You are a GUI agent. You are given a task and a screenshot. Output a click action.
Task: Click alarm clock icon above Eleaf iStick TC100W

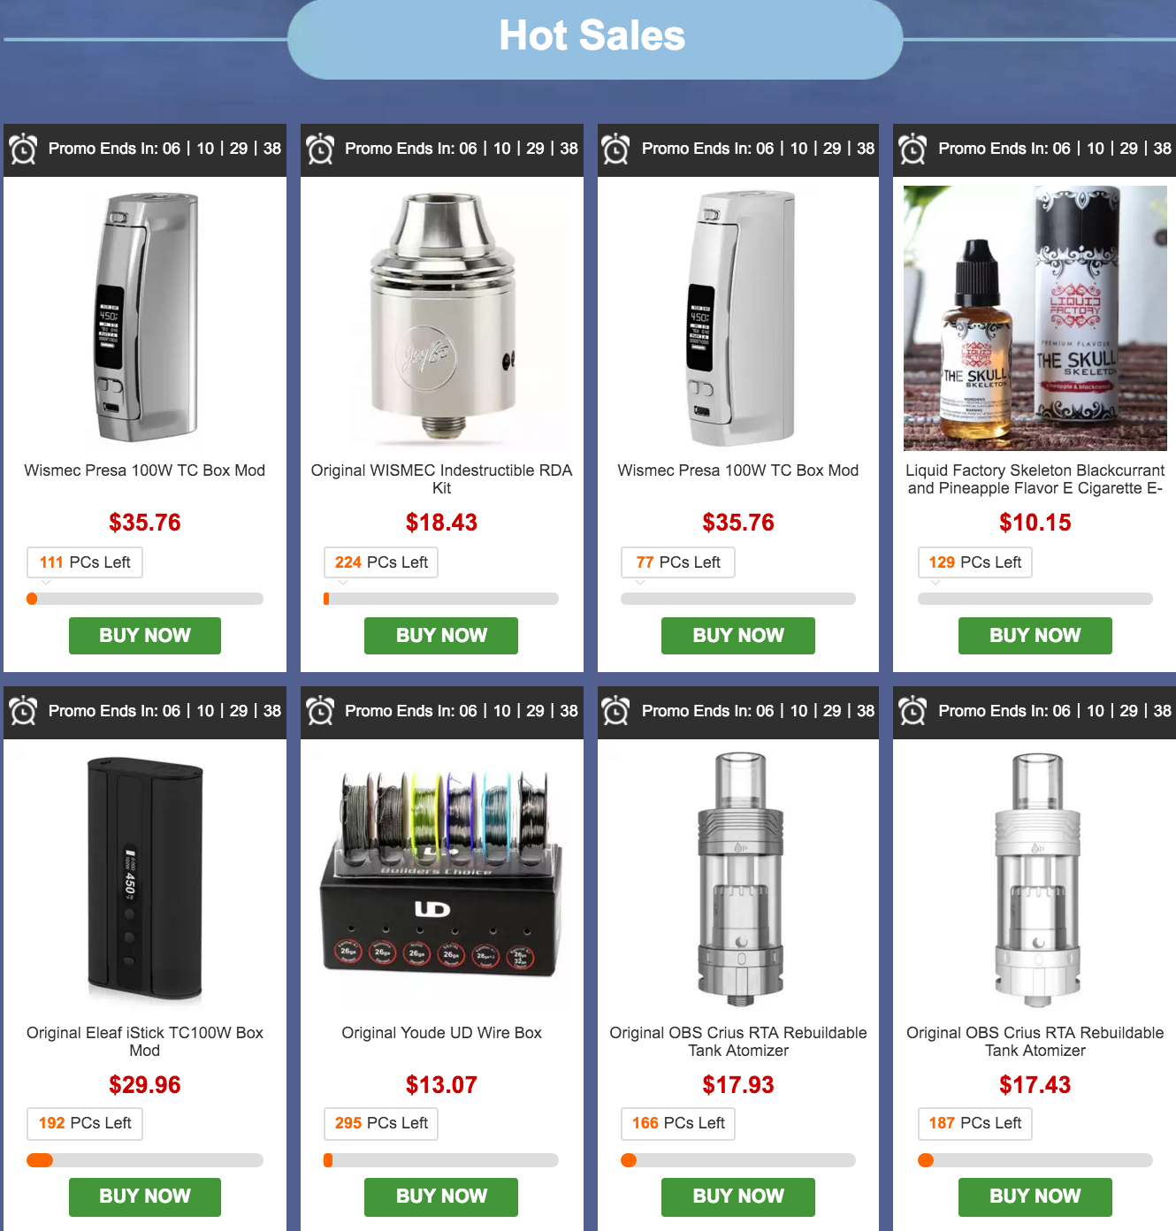click(23, 711)
